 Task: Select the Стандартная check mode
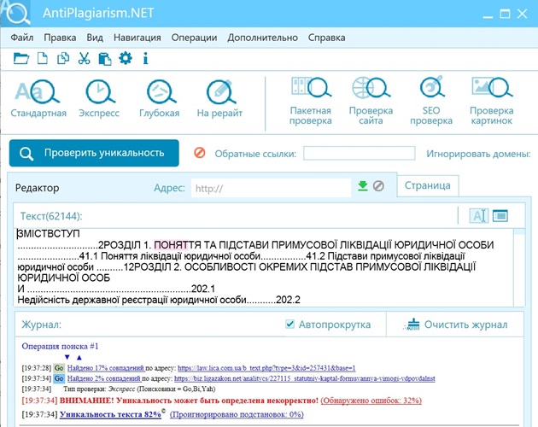point(38,99)
